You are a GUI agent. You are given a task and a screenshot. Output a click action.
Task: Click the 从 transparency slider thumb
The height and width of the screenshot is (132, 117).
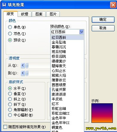pyautogui.click(x=27, y=65)
